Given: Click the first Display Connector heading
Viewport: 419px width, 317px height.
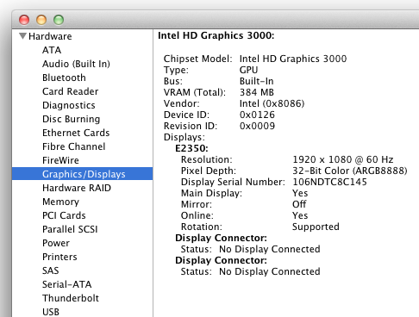Looking at the screenshot, I should 221,238.
